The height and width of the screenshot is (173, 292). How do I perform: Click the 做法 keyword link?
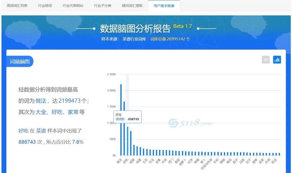point(41,101)
